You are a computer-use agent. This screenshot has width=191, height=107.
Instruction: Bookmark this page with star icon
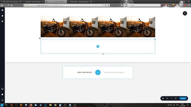(109, 5)
